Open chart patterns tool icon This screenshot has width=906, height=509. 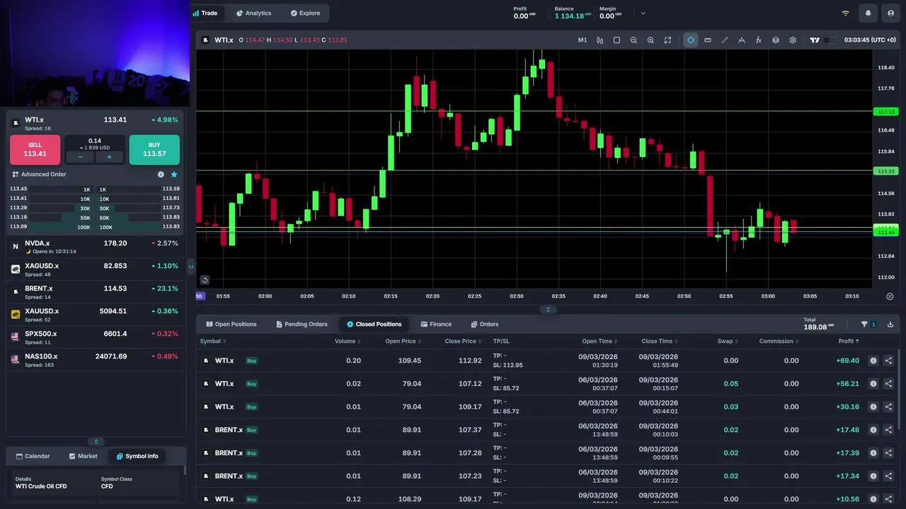pyautogui.click(x=742, y=40)
